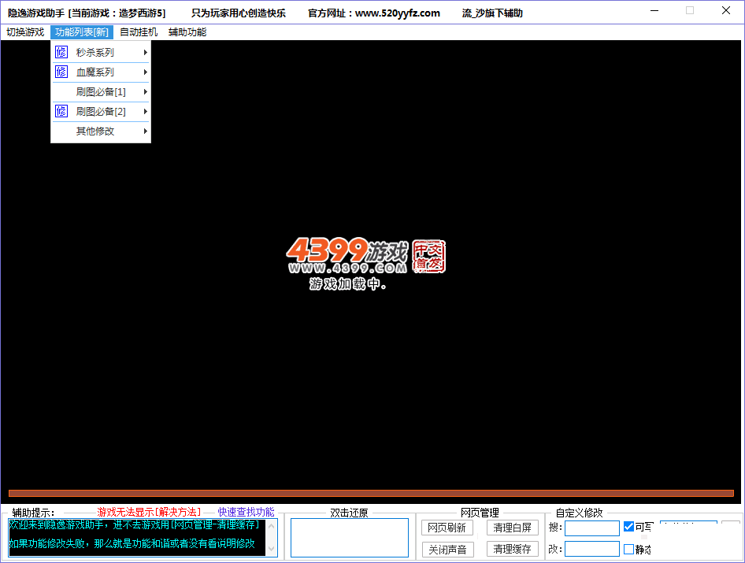This screenshot has width=745, height=563.
Task: Expand the 刷图必备[2] submenu arrow
Action: pos(146,112)
